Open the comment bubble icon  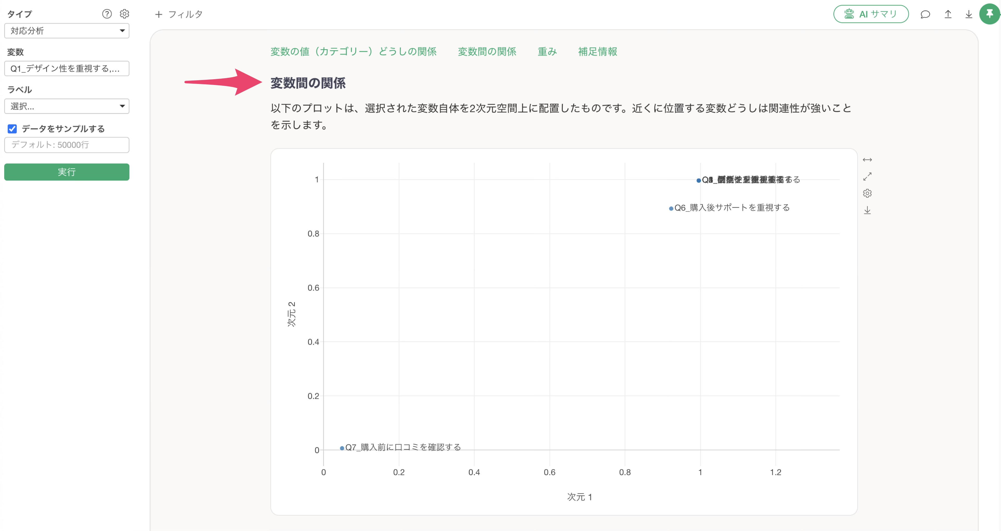(925, 14)
